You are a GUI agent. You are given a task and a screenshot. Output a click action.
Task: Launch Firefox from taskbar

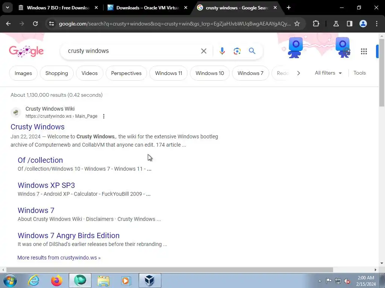pos(56,280)
